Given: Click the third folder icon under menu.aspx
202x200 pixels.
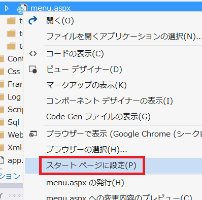Looking at the screenshot, I should pyautogui.click(x=11, y=46).
